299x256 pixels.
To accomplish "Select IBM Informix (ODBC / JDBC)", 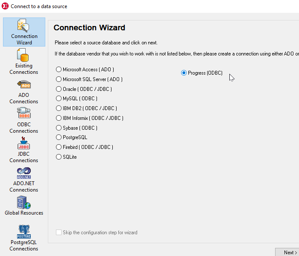I will 59,118.
